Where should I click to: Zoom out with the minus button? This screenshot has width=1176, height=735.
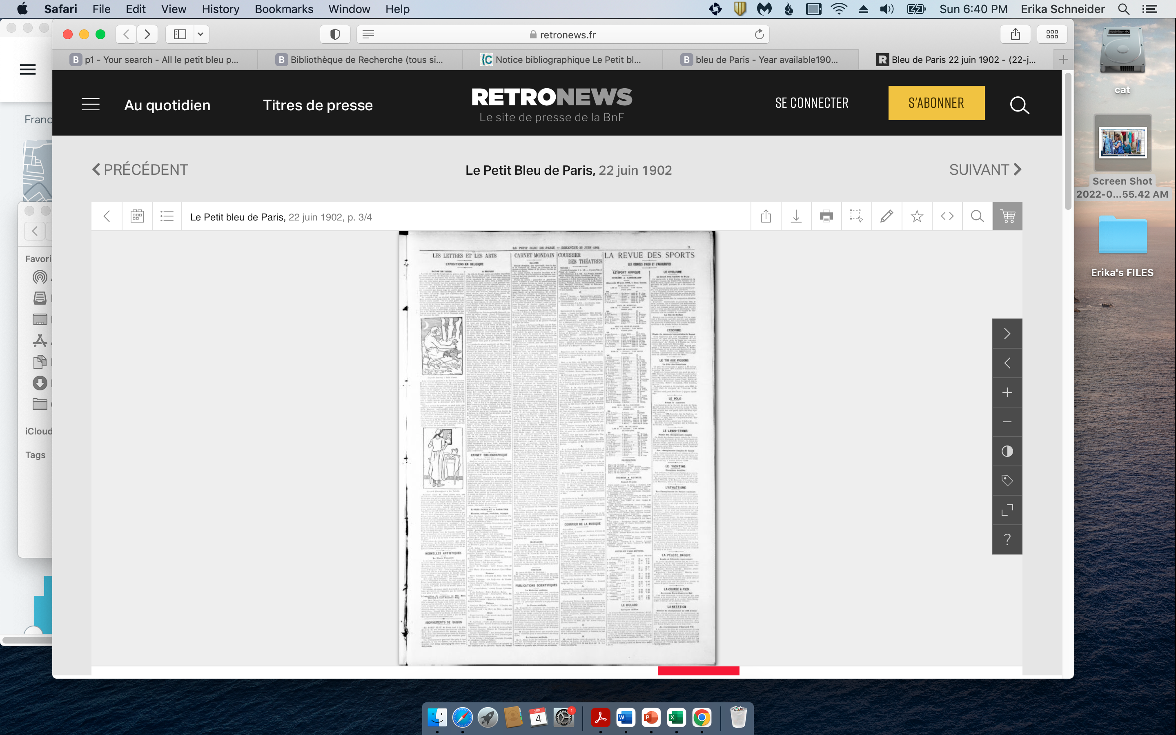tap(1007, 422)
